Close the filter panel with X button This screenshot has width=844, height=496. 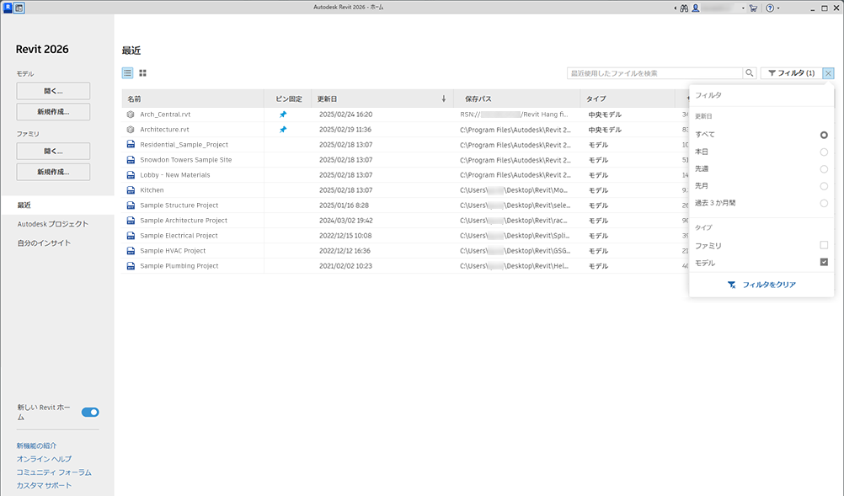828,73
